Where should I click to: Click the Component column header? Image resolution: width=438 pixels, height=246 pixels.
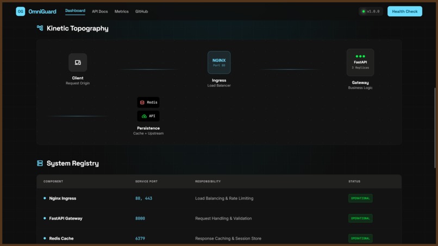click(53, 181)
